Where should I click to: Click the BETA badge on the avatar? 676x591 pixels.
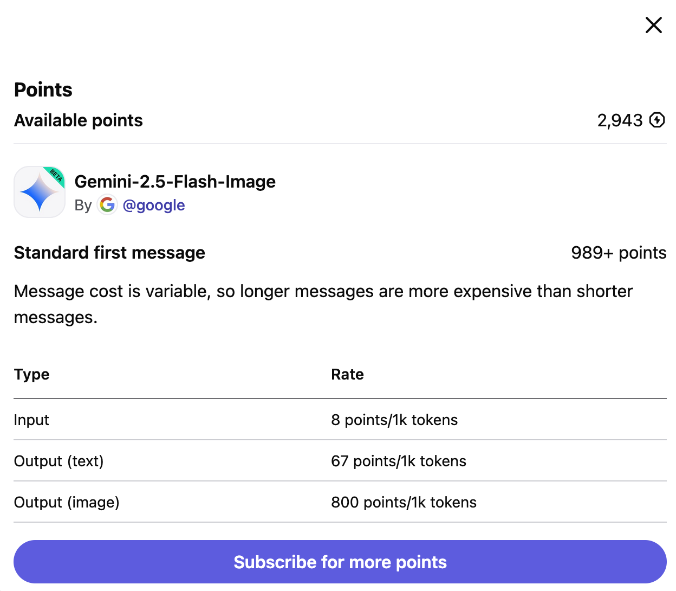pos(56,175)
